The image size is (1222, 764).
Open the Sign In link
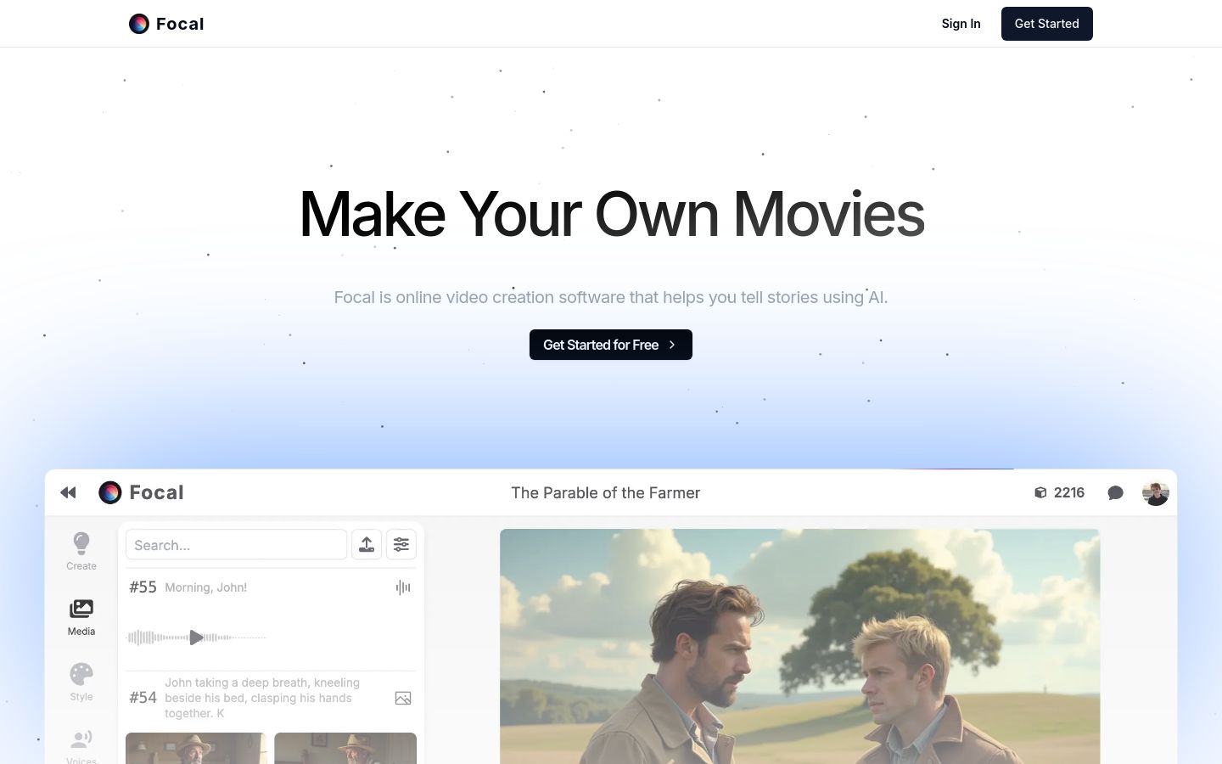961,24
